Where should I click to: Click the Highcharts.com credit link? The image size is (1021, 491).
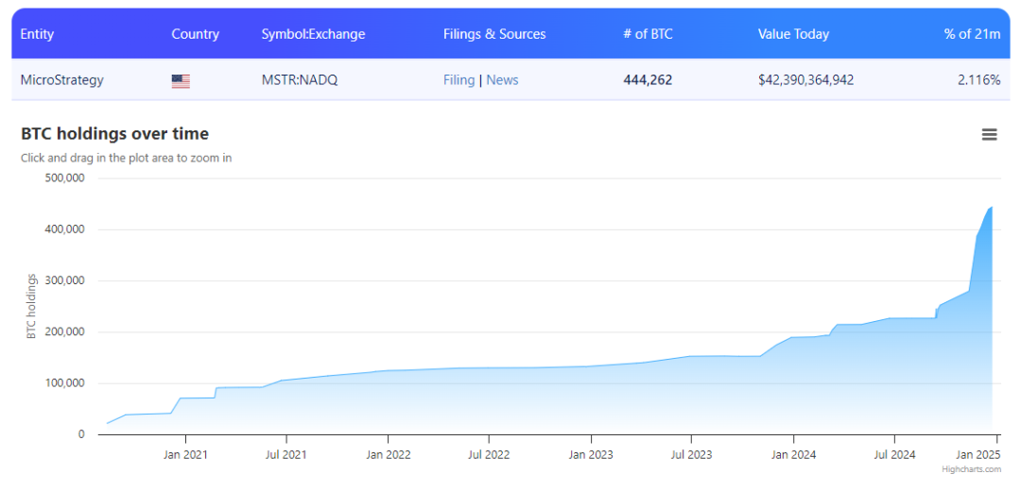coord(971,469)
